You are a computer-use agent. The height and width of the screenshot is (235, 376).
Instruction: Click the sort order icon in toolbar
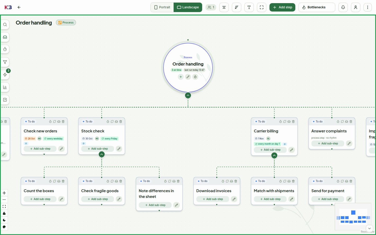coord(237,7)
